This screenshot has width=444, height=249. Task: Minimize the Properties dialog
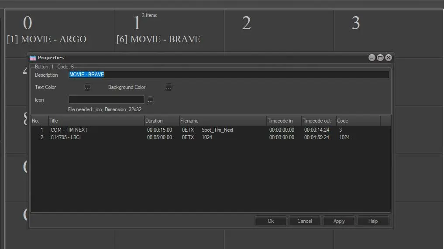pos(372,58)
